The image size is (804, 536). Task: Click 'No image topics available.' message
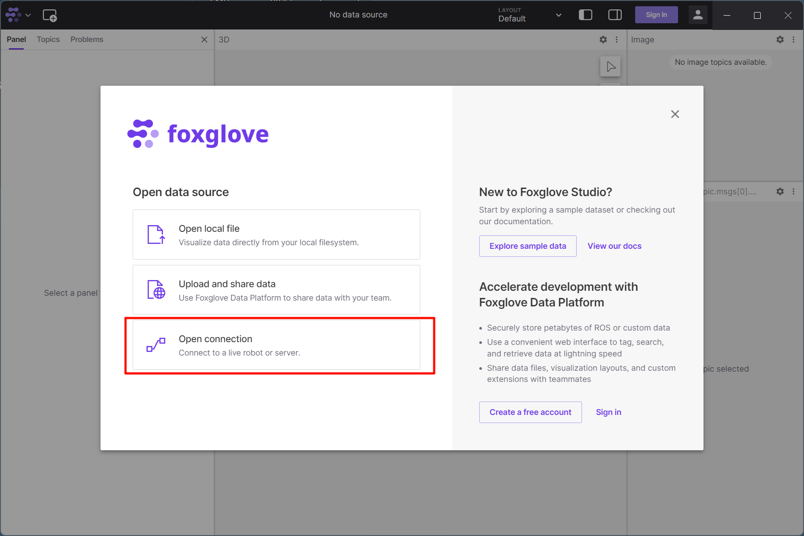[x=720, y=62]
